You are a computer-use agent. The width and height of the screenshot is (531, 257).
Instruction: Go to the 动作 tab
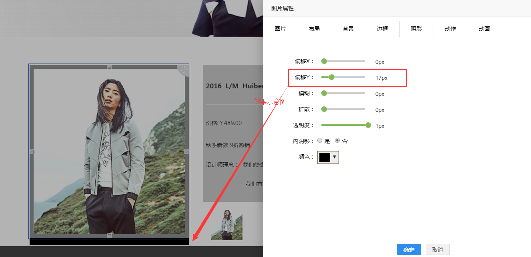[450, 29]
